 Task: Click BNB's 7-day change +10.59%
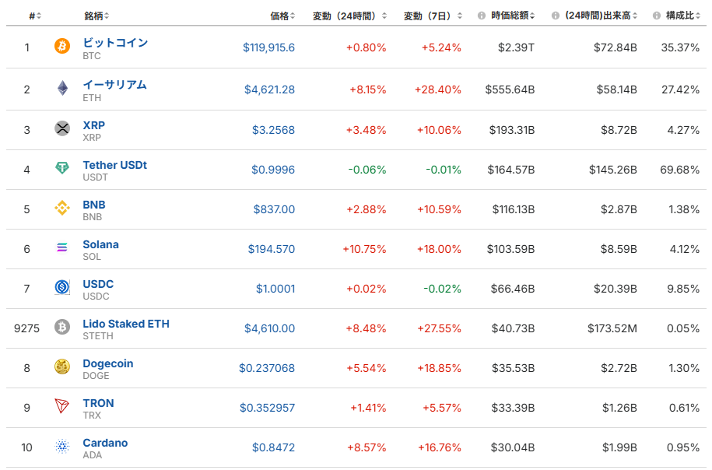440,209
